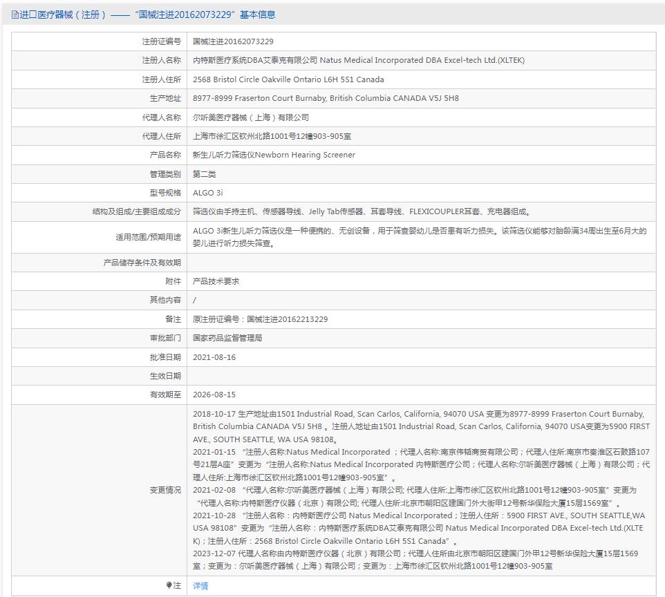The image size is (665, 597).
Task: Select the 2021-02-08 change record entry
Action: point(415,497)
